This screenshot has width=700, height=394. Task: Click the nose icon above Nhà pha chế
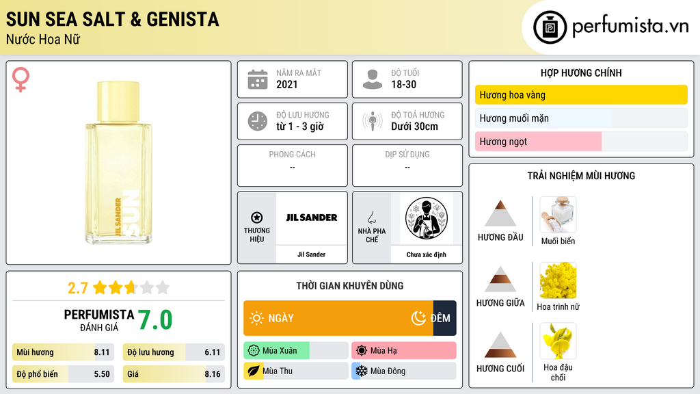(x=371, y=218)
